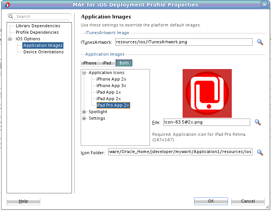Click the dialog resize grip corner
This screenshot has height=211, width=271.
[267, 207]
